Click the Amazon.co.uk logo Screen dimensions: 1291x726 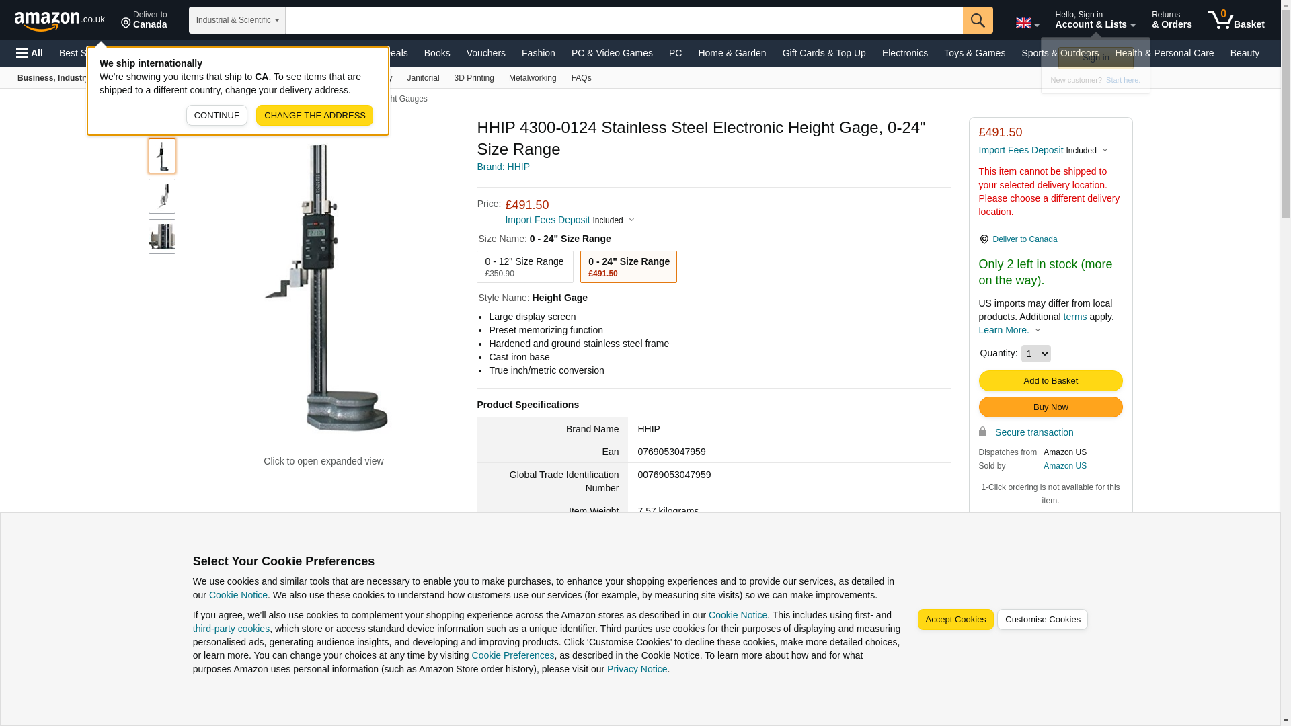click(x=59, y=20)
